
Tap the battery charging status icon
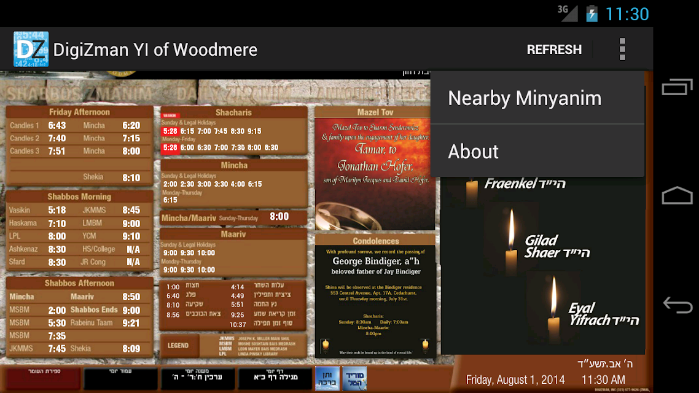(x=592, y=14)
